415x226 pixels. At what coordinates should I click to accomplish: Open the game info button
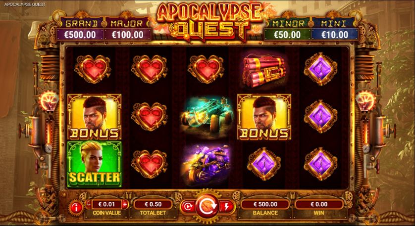coord(76,208)
